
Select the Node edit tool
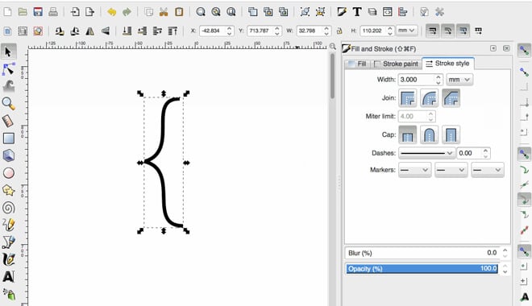(x=9, y=68)
